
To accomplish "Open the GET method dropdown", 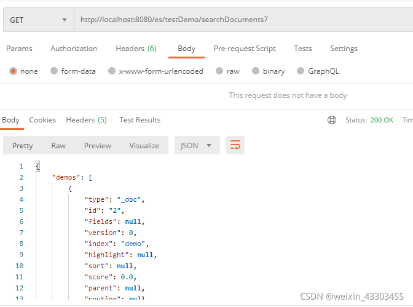I will [x=39, y=20].
